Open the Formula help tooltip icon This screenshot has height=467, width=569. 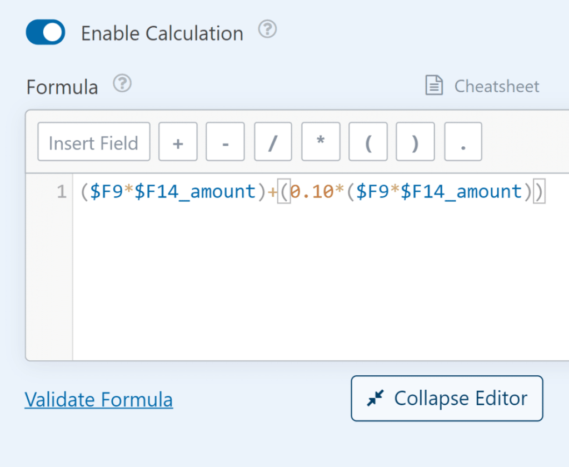[122, 83]
